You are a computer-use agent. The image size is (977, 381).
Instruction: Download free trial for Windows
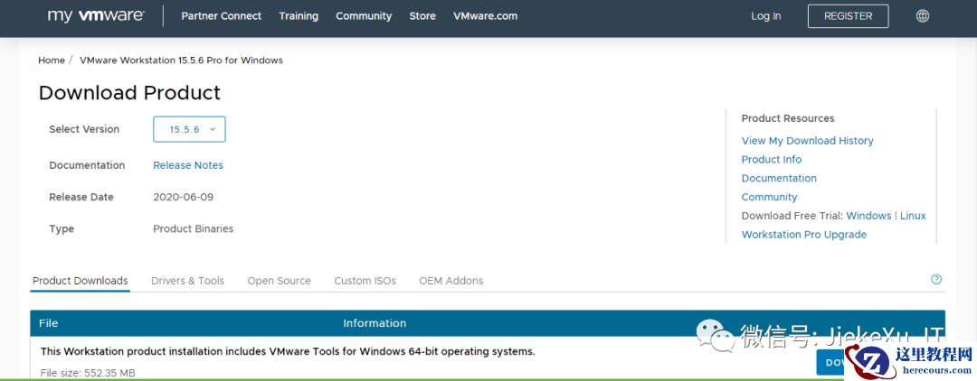(868, 216)
